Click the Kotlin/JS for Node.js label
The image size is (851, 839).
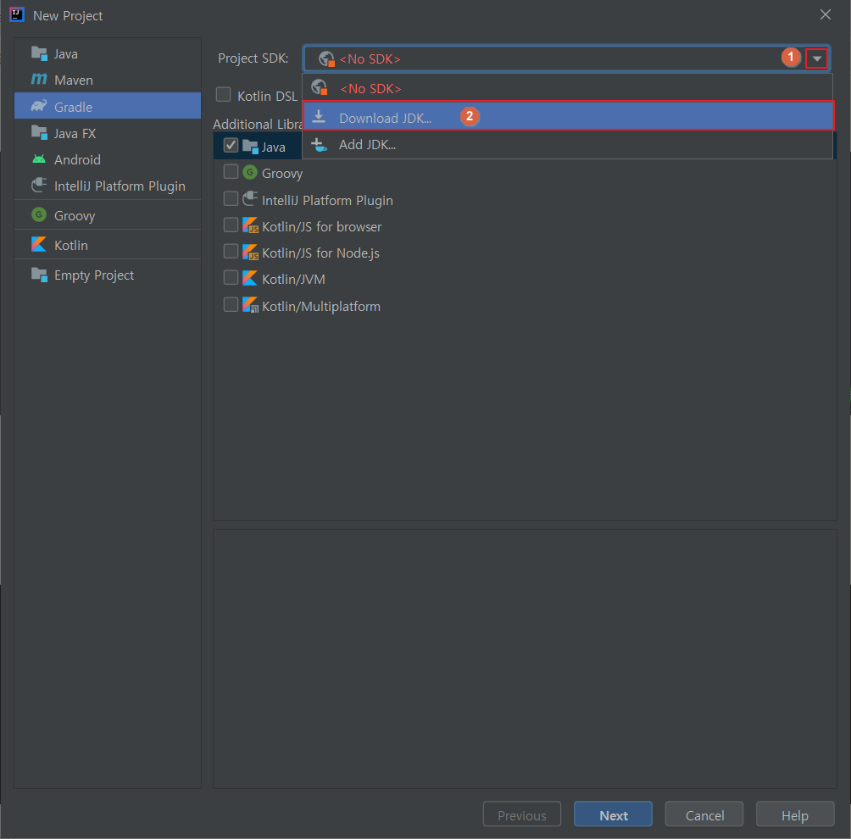click(x=320, y=253)
